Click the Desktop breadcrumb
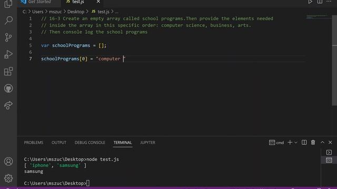 76,12
